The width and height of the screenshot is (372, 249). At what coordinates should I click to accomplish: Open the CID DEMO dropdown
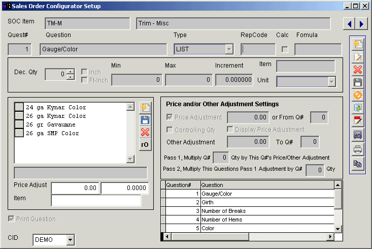[70, 240]
